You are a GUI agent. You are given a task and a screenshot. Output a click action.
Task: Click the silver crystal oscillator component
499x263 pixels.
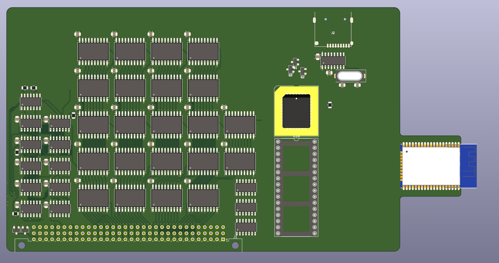click(x=350, y=76)
